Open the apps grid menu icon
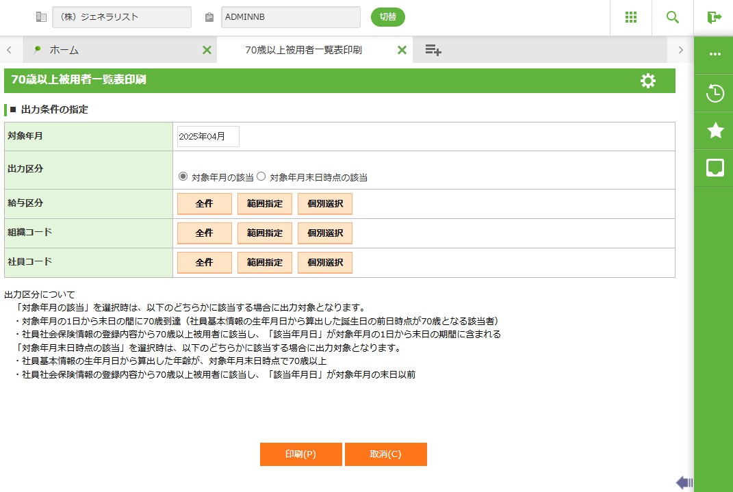 (631, 17)
